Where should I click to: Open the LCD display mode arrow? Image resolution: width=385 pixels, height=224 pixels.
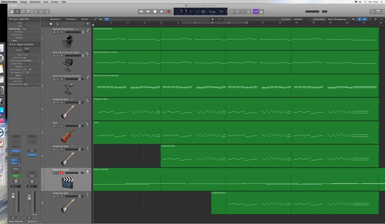(x=226, y=12)
